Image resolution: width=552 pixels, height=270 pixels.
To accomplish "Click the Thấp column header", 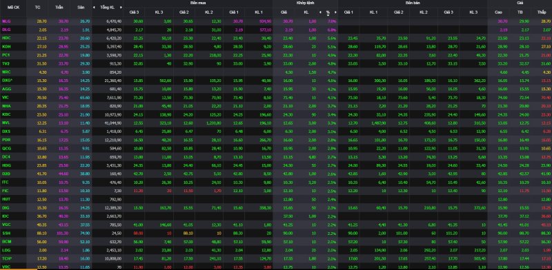I will tap(542, 12).
